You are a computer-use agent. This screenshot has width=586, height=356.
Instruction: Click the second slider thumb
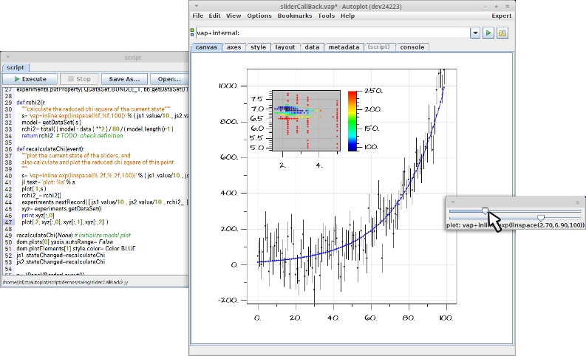point(541,218)
